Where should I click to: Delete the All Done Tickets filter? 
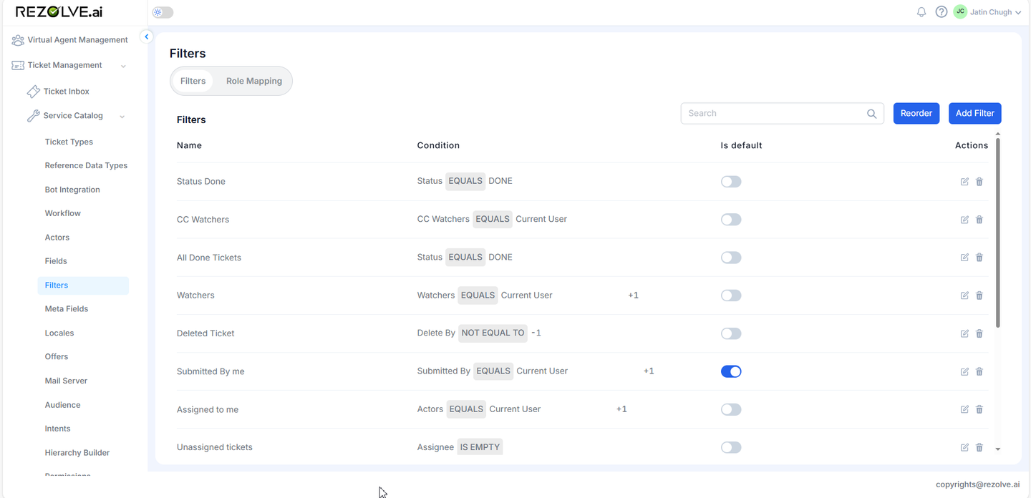979,258
